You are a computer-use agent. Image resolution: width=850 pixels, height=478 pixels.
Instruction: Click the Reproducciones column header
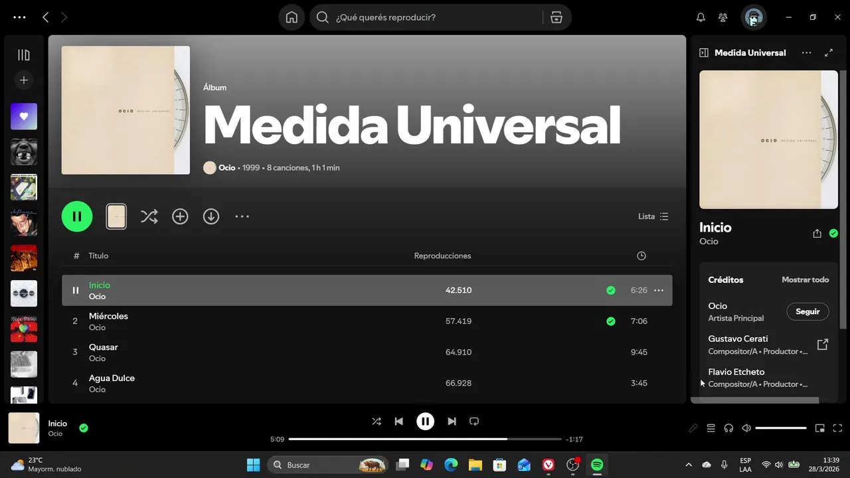click(442, 256)
